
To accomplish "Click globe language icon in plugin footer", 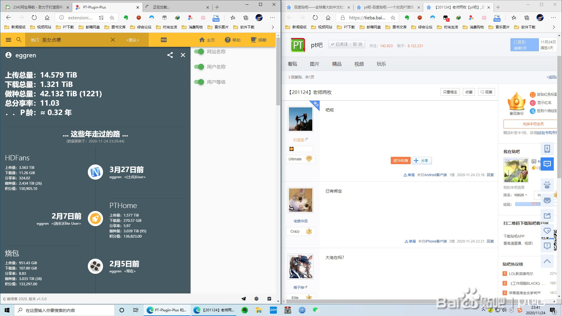I will [x=256, y=299].
